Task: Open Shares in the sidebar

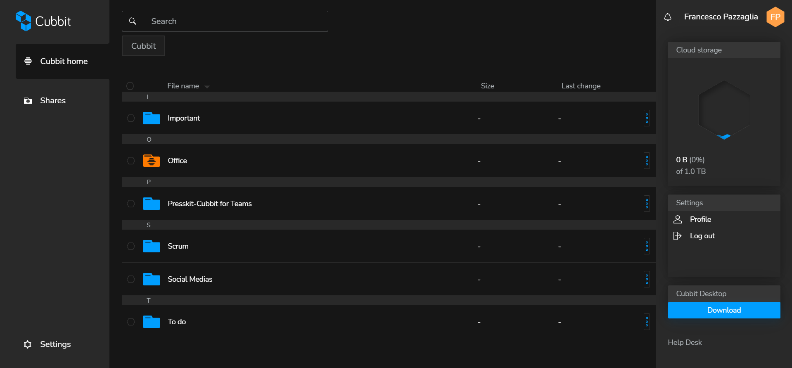Action: pos(52,101)
